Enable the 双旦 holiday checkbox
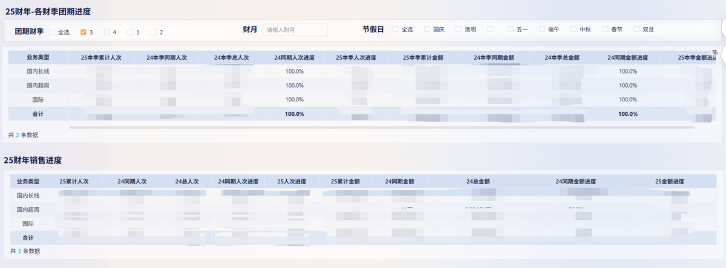 tap(636, 29)
